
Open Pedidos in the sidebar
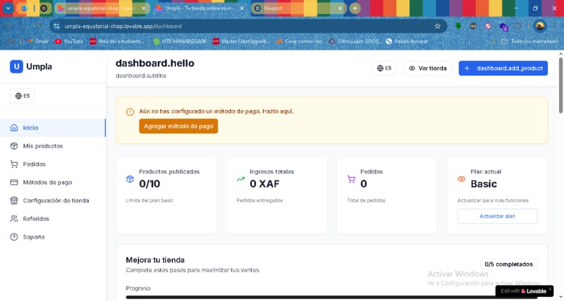(x=53, y=164)
